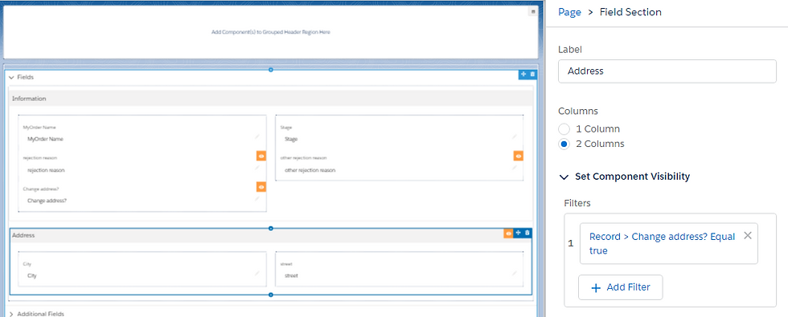Collapse the Fields accordion chevron
This screenshot has width=788, height=317.
tap(11, 78)
